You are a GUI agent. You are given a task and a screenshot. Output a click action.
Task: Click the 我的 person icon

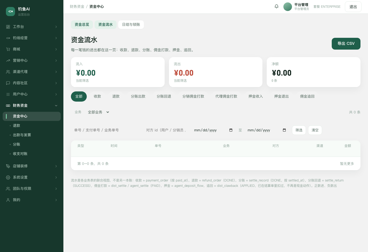coord(8,200)
